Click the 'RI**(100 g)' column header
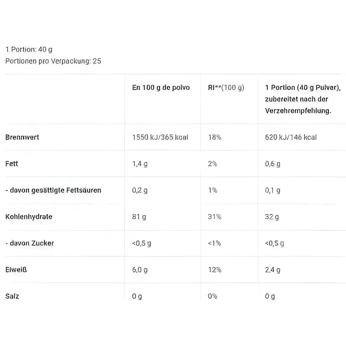 226,88
